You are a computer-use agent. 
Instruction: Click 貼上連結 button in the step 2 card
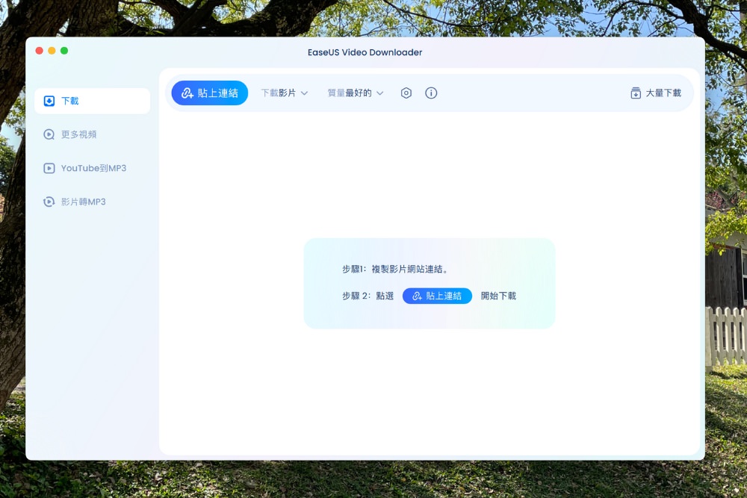[437, 296]
